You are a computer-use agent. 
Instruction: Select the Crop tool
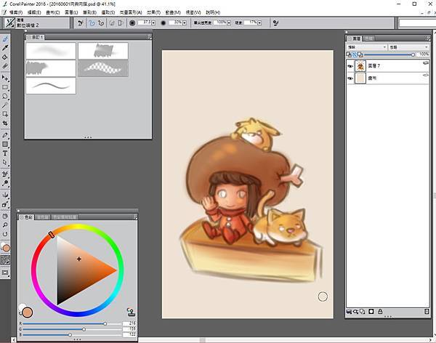[x=5, y=124]
